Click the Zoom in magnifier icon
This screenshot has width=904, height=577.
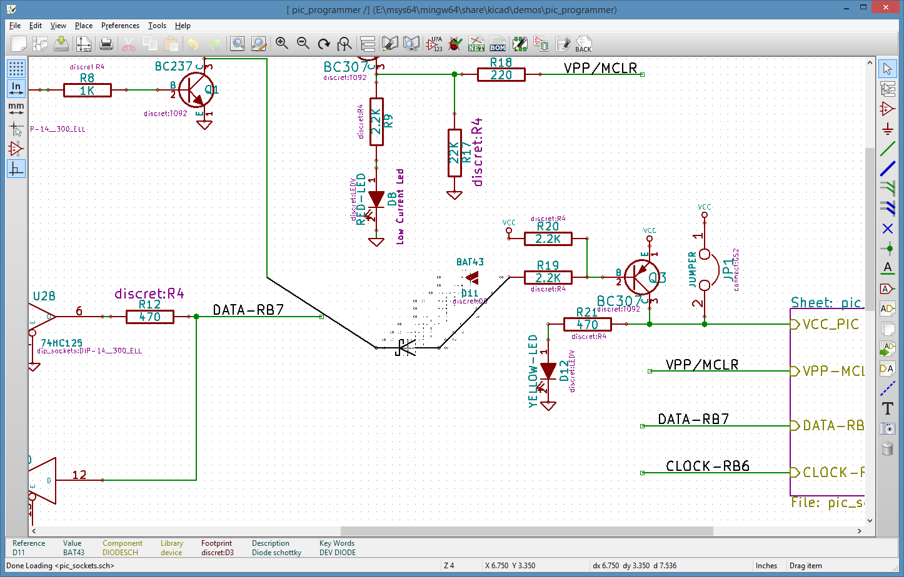pos(282,44)
